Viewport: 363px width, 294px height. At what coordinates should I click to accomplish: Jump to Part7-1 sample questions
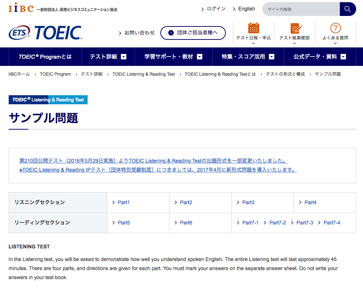click(x=250, y=223)
